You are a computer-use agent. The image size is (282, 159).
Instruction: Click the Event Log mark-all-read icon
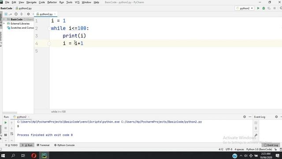click(x=256, y=123)
